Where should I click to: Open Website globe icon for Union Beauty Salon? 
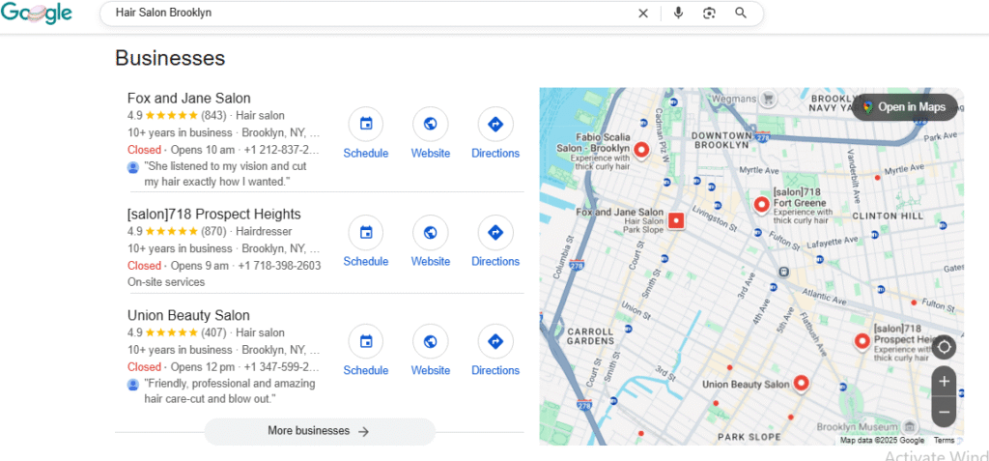pyautogui.click(x=431, y=342)
